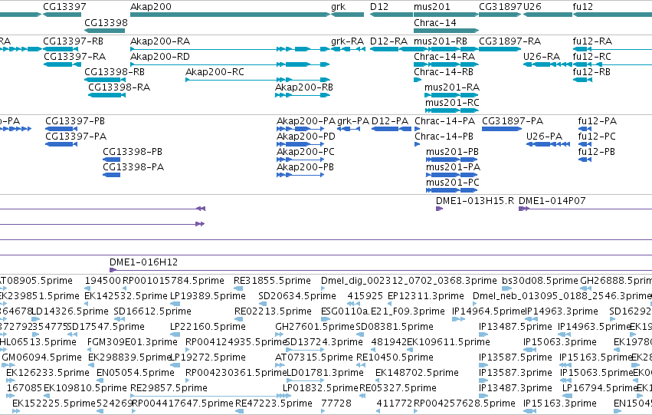This screenshot has height=415, width=652.
Task: Click protein CG31897-PA
Action: pos(513,121)
